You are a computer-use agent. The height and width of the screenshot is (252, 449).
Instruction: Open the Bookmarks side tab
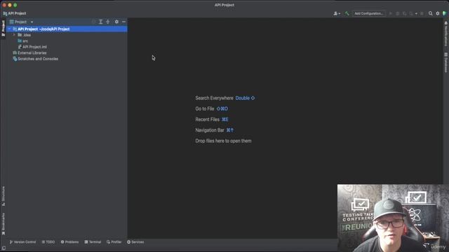pos(3,224)
